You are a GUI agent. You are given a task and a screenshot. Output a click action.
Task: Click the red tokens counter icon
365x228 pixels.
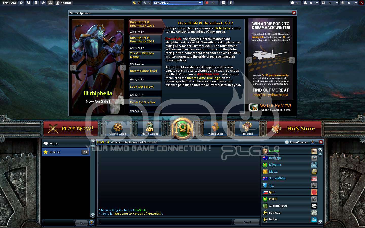(207, 3)
